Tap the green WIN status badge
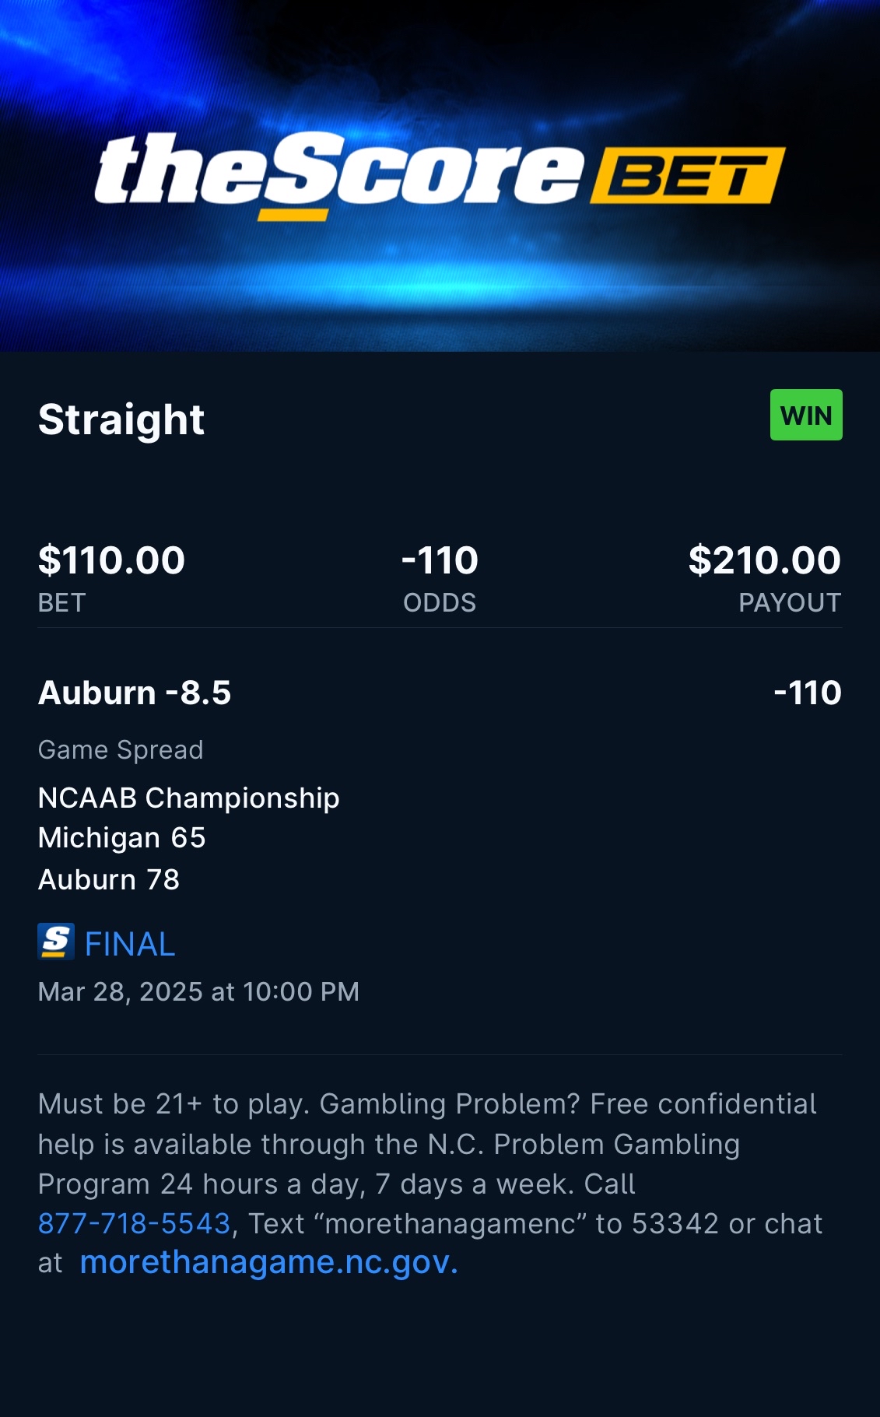Image resolution: width=880 pixels, height=1417 pixels. coord(805,415)
